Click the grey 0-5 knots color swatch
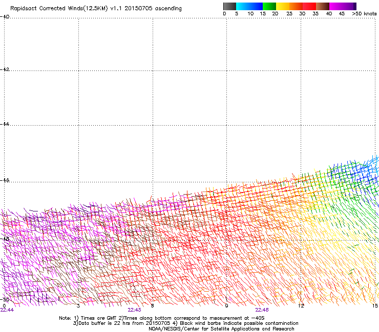 point(229,6)
